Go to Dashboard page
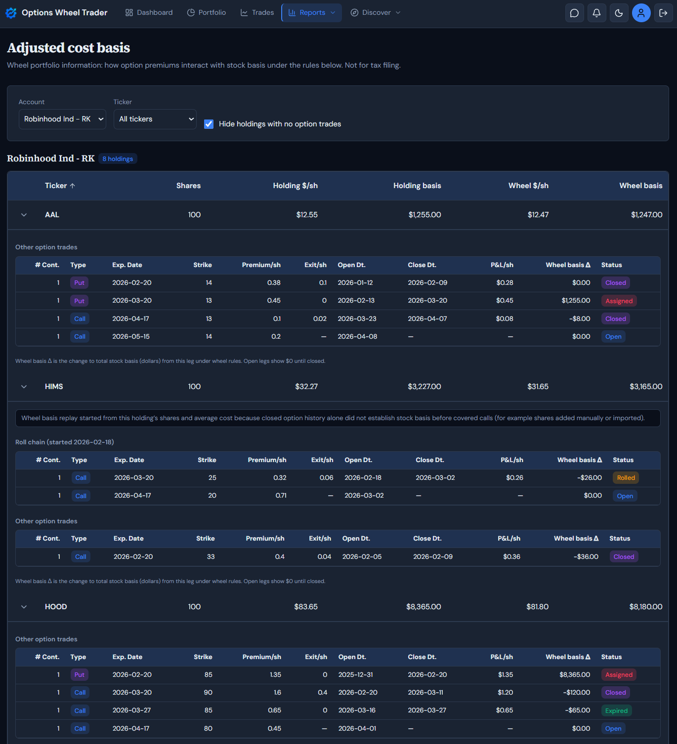The height and width of the screenshot is (744, 677). tap(149, 13)
